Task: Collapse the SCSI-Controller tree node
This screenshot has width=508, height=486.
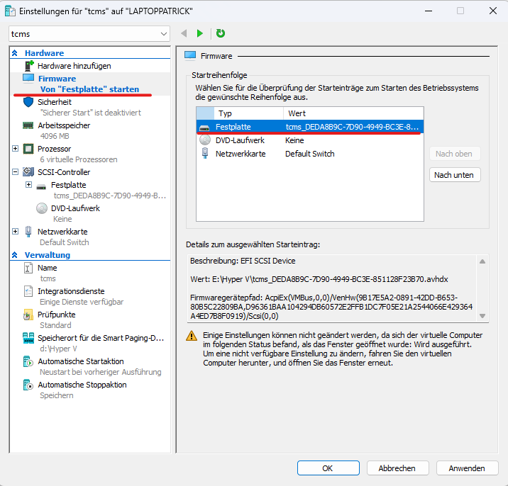Action: (16, 172)
